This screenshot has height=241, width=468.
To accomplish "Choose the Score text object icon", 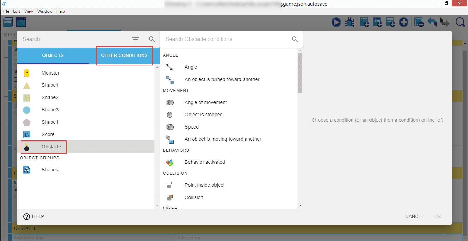I will (27, 134).
